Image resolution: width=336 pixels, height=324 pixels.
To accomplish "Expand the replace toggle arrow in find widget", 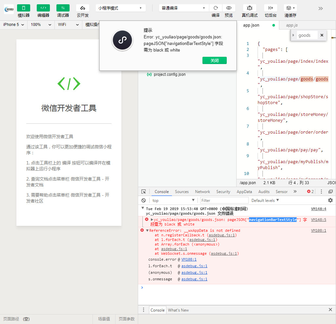I will (293, 35).
